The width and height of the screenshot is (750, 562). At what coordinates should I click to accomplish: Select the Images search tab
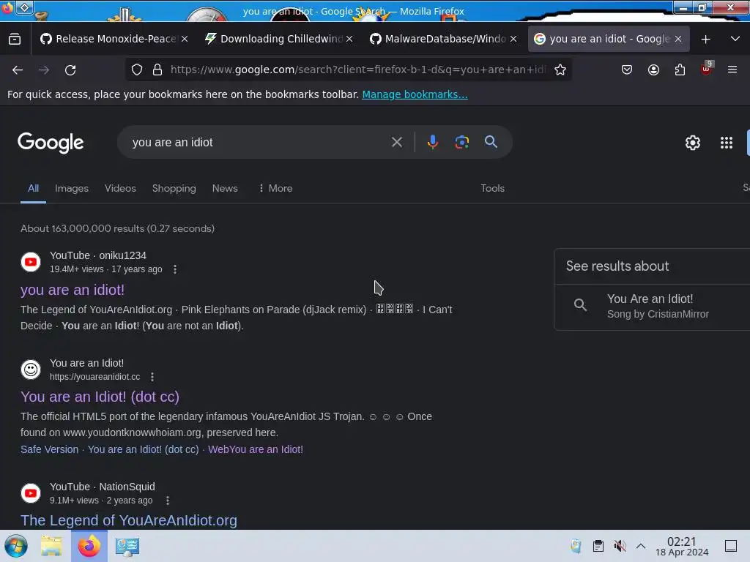[72, 188]
